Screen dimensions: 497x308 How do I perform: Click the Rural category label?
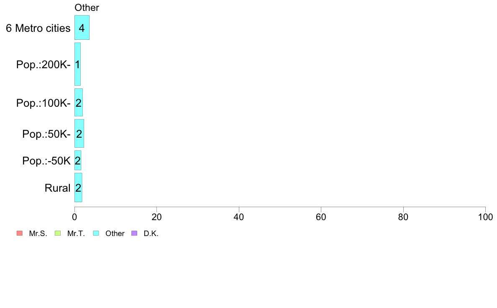pyautogui.click(x=57, y=188)
